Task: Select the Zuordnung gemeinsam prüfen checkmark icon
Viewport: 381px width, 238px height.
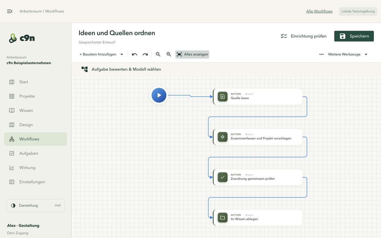Action: pyautogui.click(x=223, y=177)
